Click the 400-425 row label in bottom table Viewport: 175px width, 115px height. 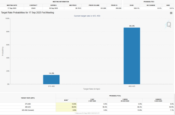point(28,107)
